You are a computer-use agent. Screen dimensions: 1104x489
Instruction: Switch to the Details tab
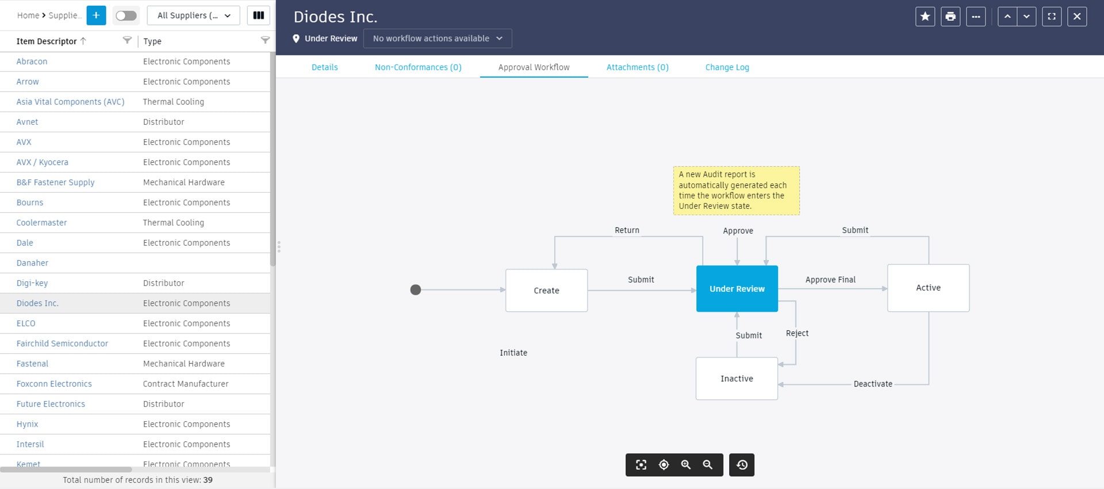(324, 67)
